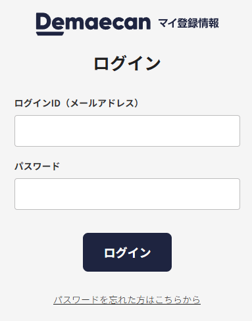This screenshot has width=252, height=321.
Task: Select the large ログイン page heading
Action: [127, 63]
